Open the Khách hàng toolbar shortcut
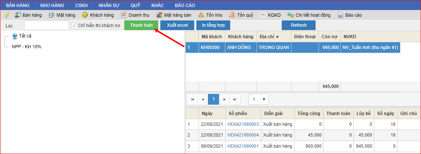Image resolution: width=421 pixels, height=154 pixels. click(x=98, y=15)
